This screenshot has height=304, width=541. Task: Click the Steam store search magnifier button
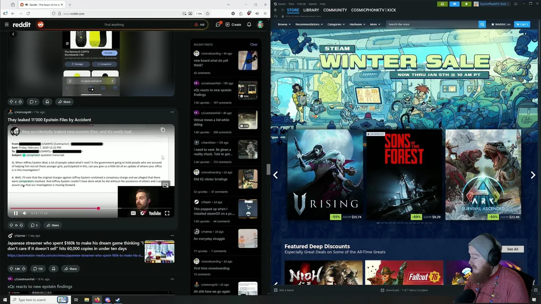coord(482,24)
